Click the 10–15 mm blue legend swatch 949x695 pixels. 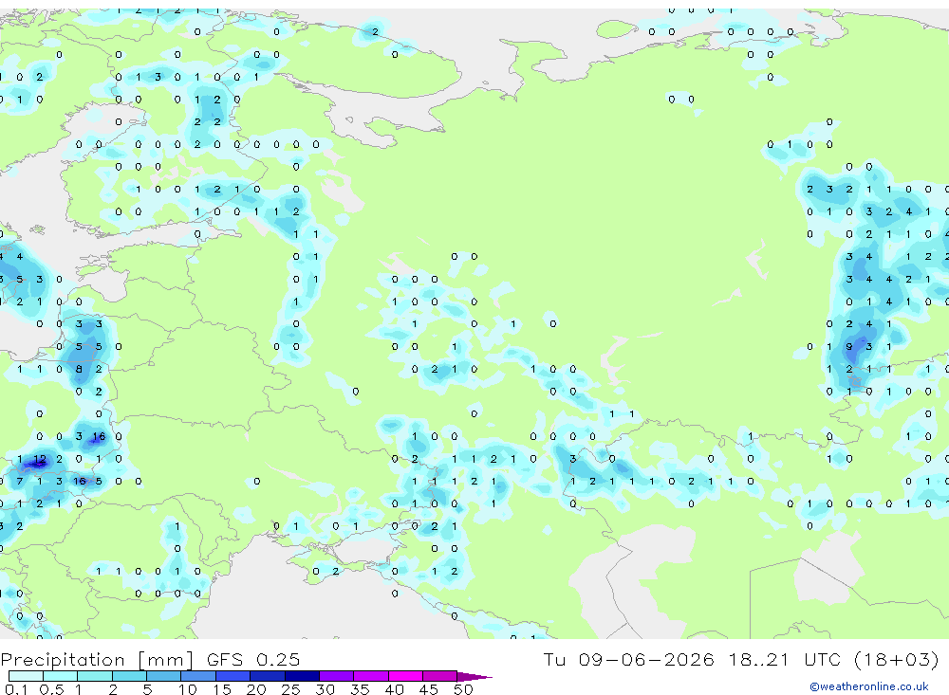tap(198, 676)
